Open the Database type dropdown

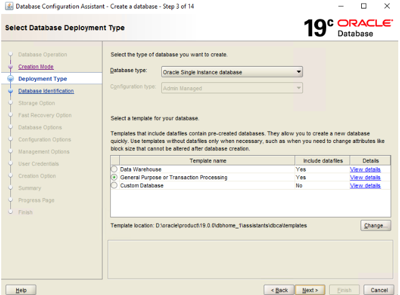232,72
